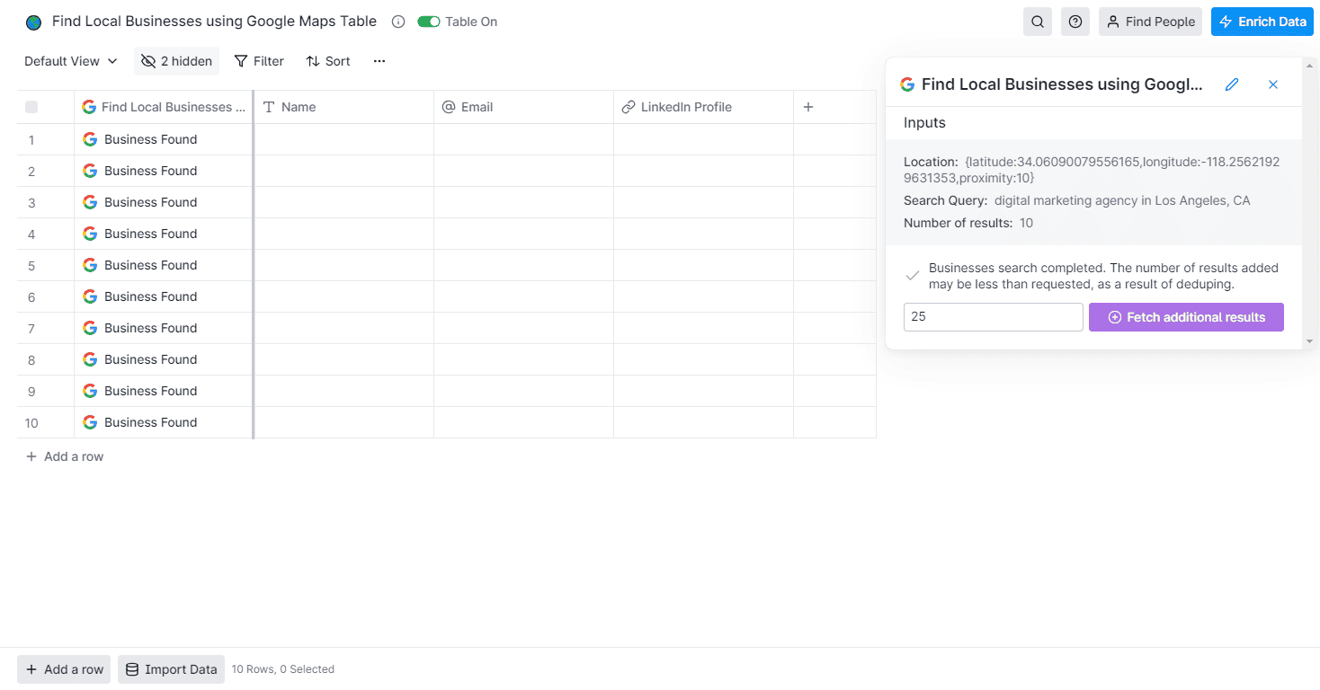Click the Enrich Data button
The height and width of the screenshot is (690, 1320).
point(1262,22)
